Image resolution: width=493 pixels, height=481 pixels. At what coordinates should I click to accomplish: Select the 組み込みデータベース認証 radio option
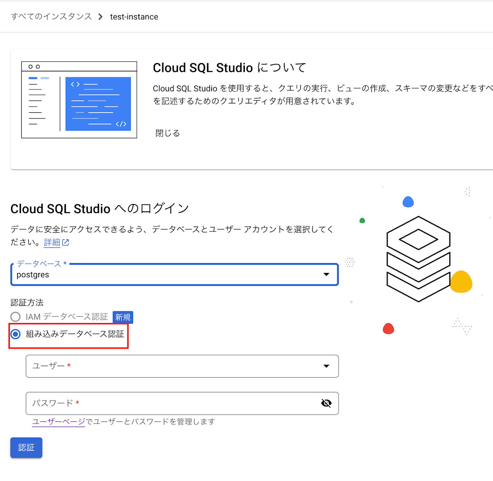16,334
